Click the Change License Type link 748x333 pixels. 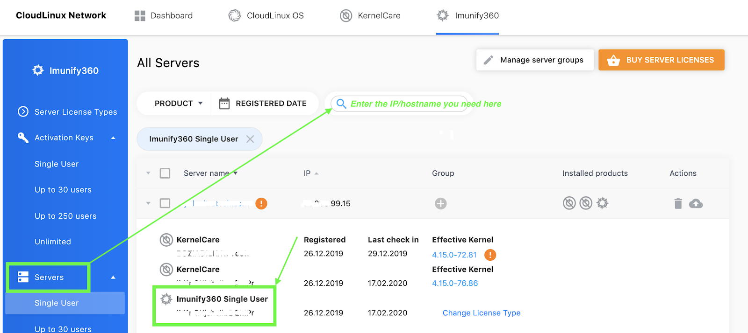(481, 313)
